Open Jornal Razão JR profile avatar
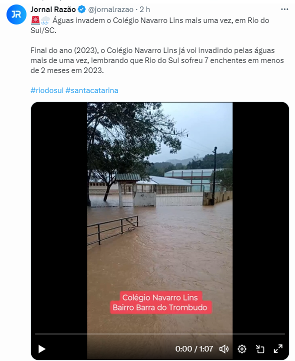Screen dimensions: 295x361 point(16,14)
